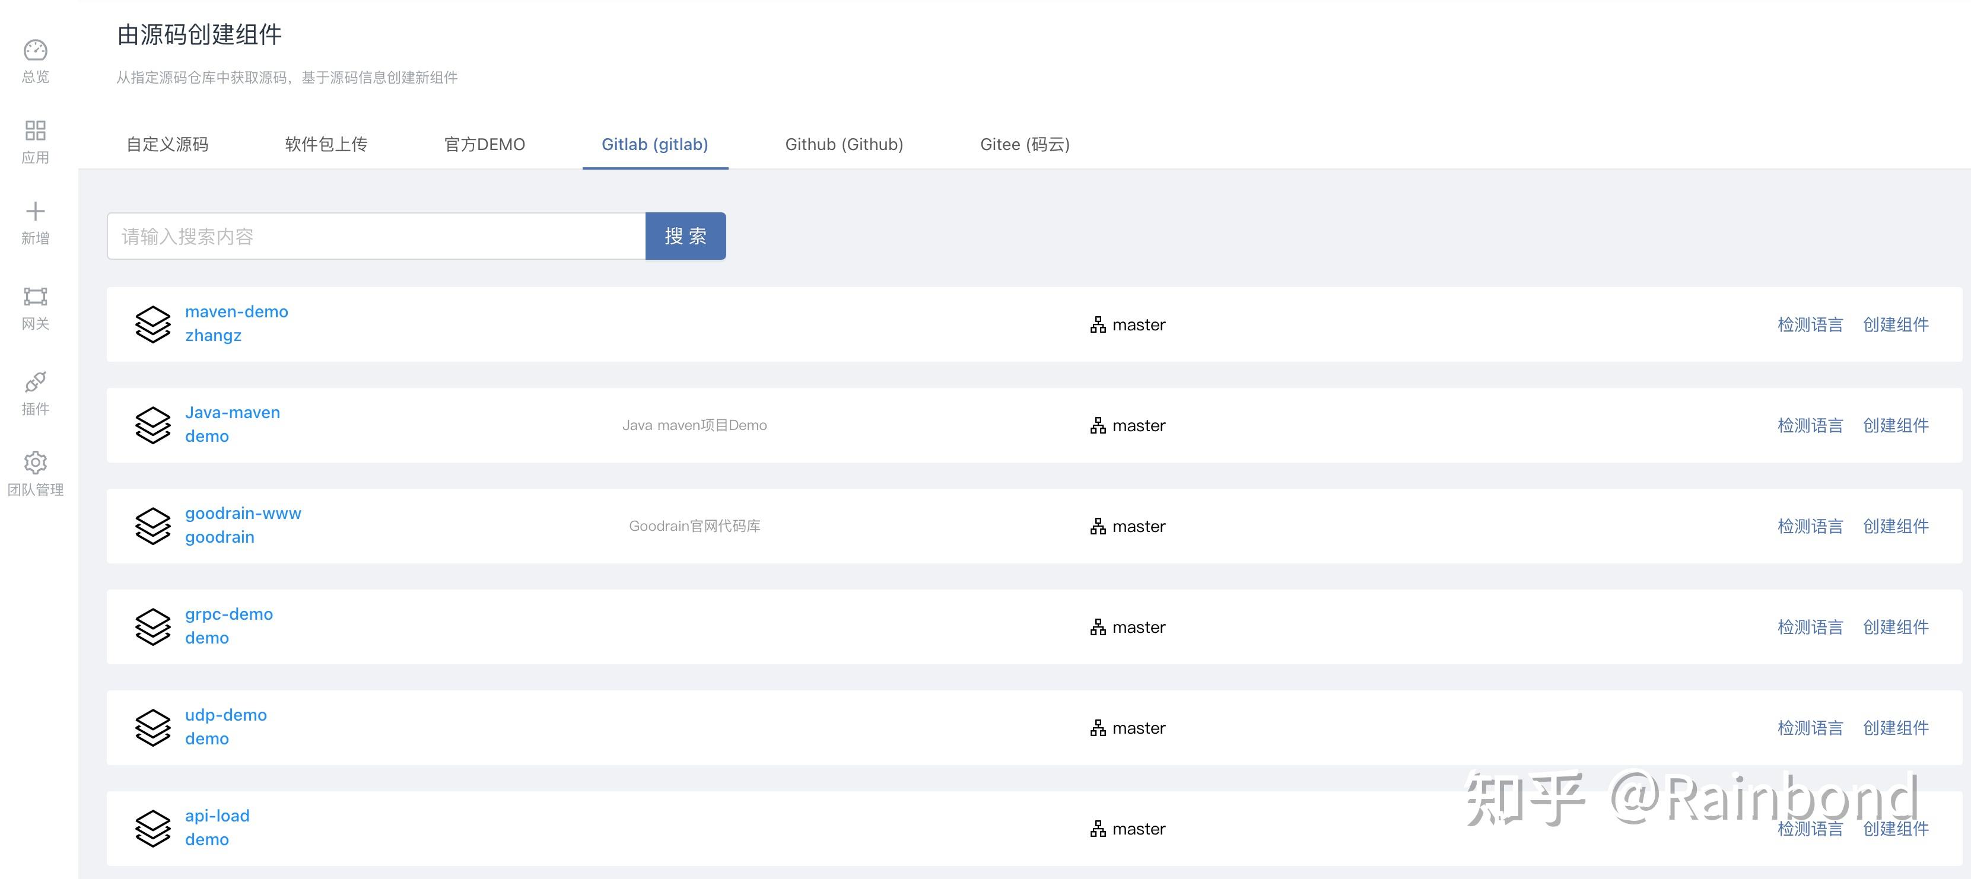
Task: Click 创建组件 for Java-maven repository
Action: coord(1895,425)
